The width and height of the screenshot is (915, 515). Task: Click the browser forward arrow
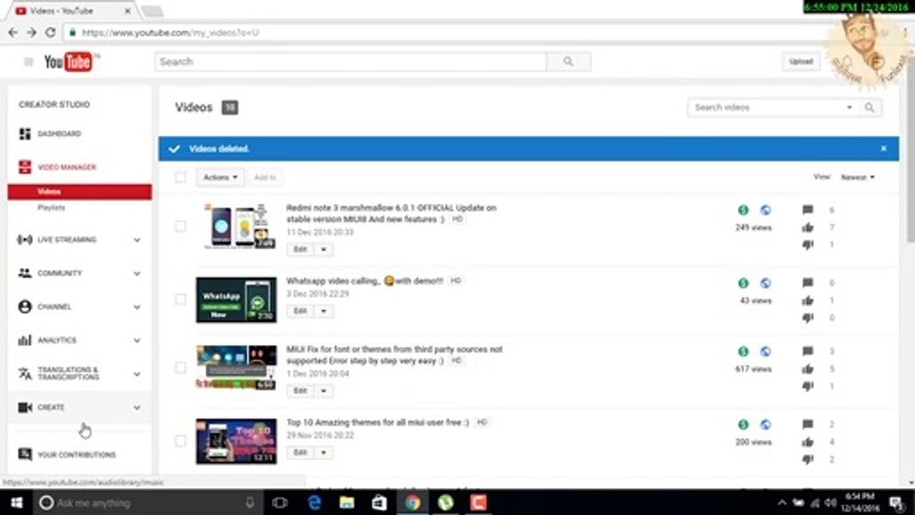[31, 32]
